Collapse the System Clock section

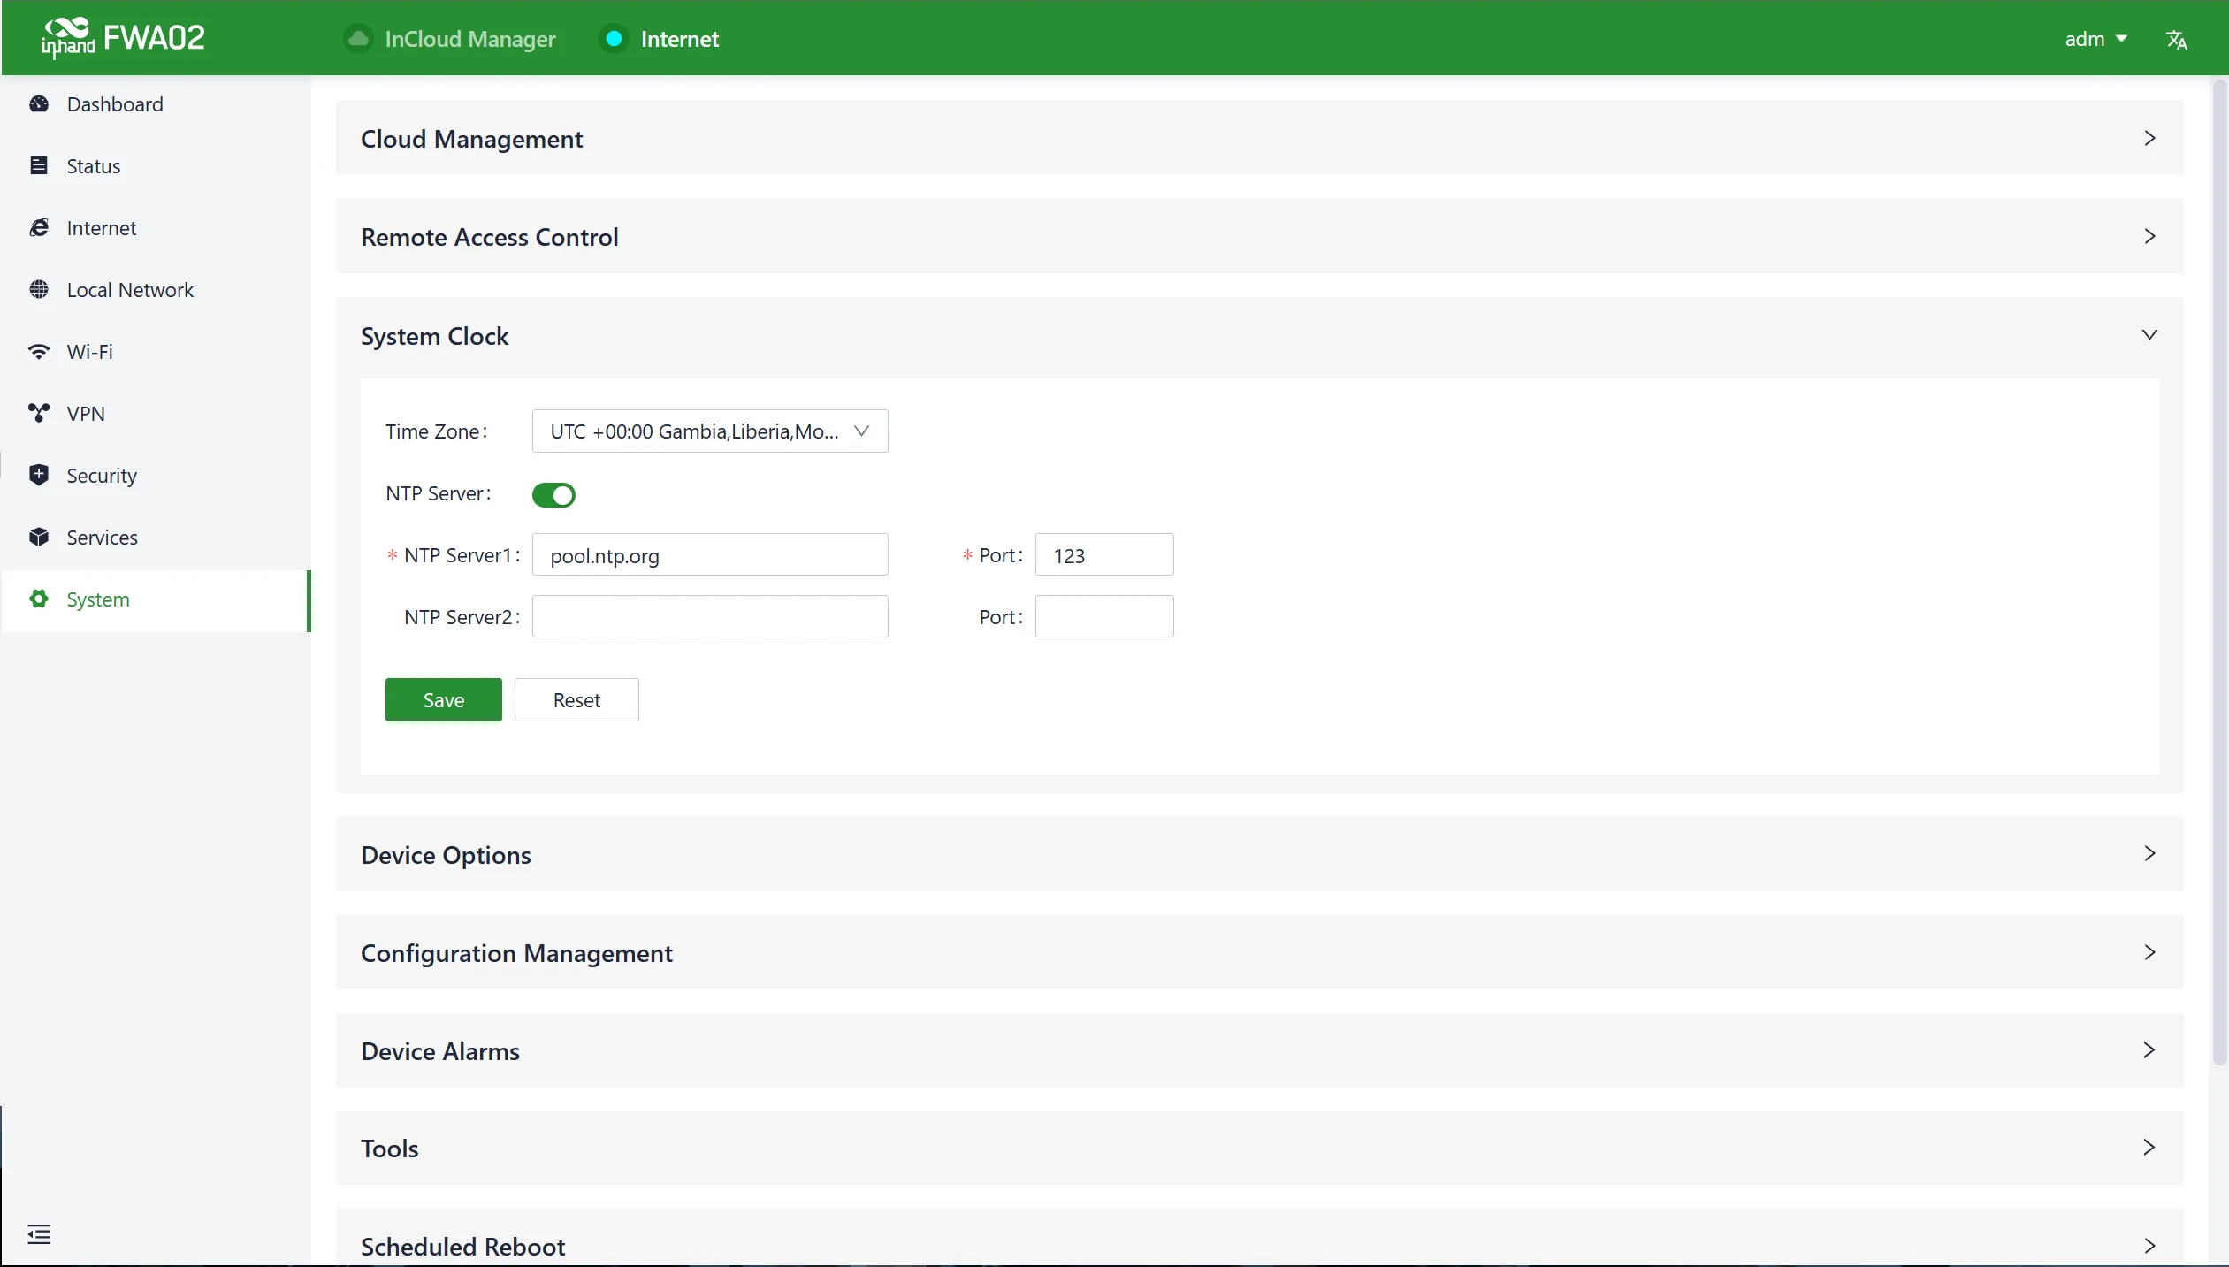pos(1259,335)
